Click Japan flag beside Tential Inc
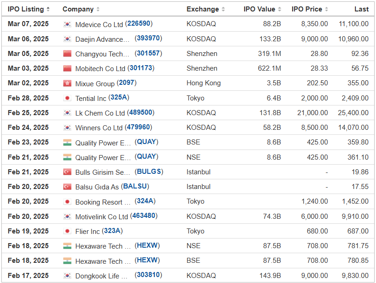 point(67,98)
